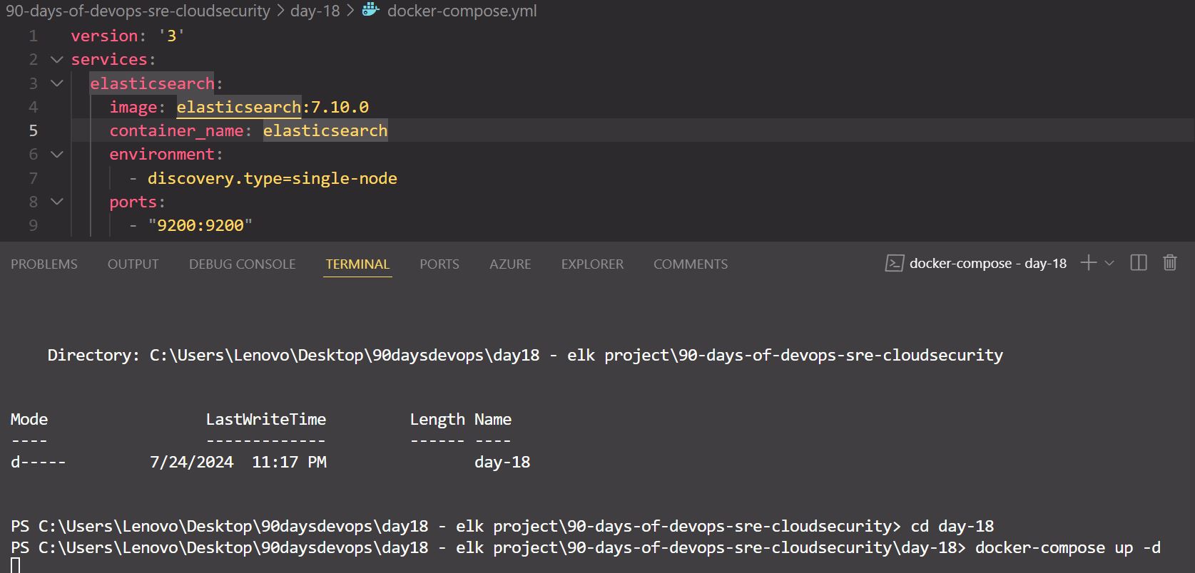The height and width of the screenshot is (573, 1195).
Task: Click the Mode column header in terminal
Action: click(x=29, y=419)
